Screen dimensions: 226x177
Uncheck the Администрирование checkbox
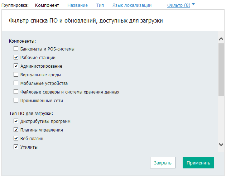click(x=16, y=66)
